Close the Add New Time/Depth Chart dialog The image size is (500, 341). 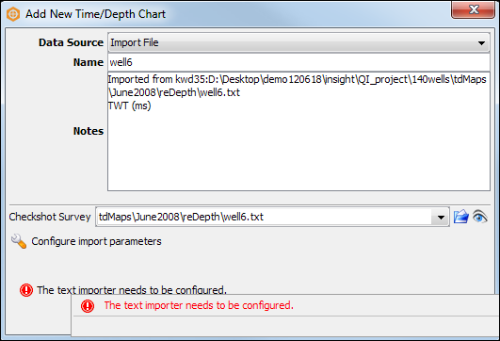[x=473, y=9]
